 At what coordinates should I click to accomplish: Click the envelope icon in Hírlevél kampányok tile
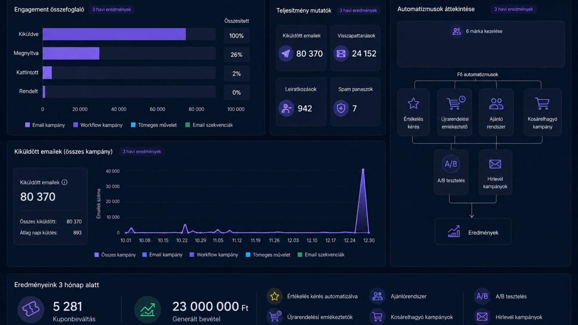(x=495, y=164)
